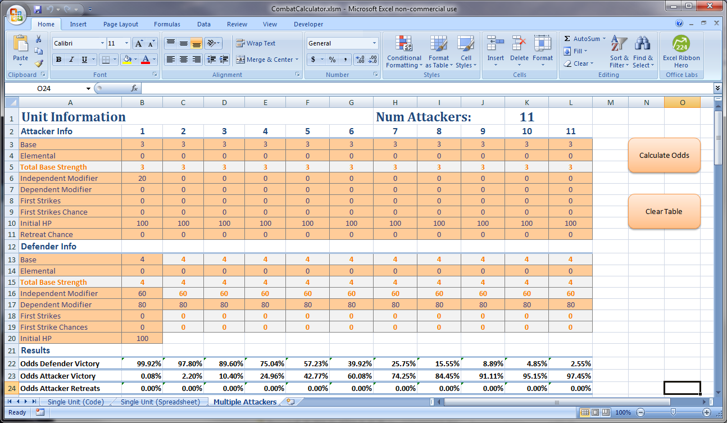727x423 pixels.
Task: Open the General number format dropdown
Action: 374,43
